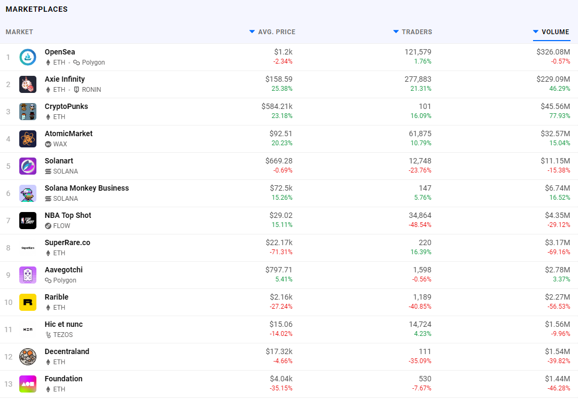Image resolution: width=578 pixels, height=400 pixels.
Task: Select AtomicMarket volume $32.57M
Action: pyautogui.click(x=555, y=134)
